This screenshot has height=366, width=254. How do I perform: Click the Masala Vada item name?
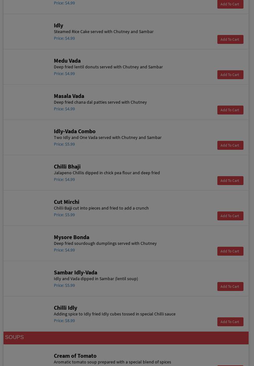(69, 96)
